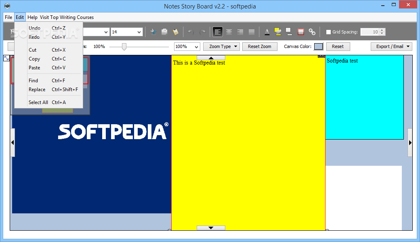Open the red border color tool
Viewport: 420px width, 242px height.
301,32
